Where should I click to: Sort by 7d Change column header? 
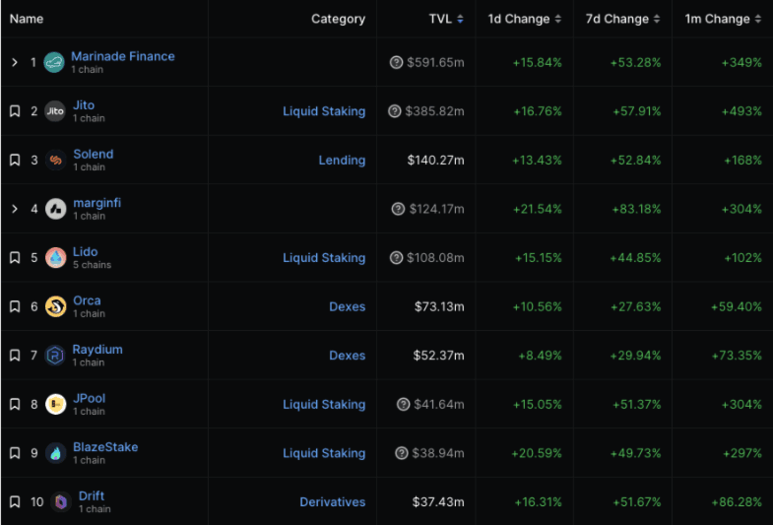coord(618,19)
